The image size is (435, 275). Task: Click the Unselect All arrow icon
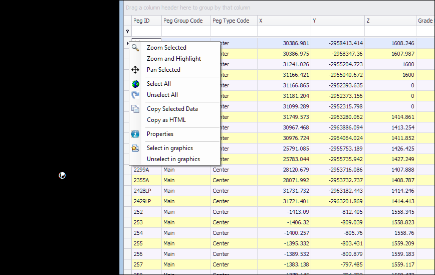[x=135, y=95]
